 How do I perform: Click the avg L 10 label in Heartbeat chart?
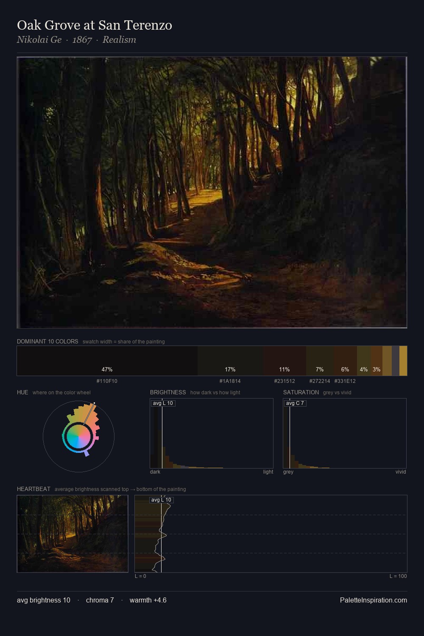pos(161,500)
